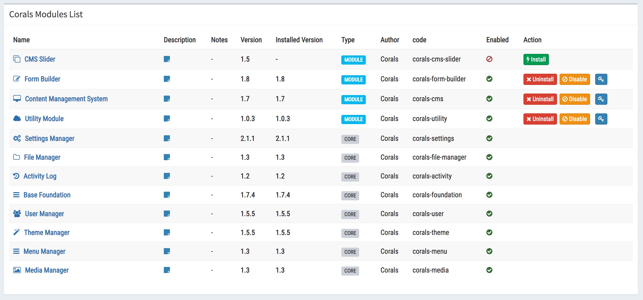Click the File Manager description note icon

[167, 157]
